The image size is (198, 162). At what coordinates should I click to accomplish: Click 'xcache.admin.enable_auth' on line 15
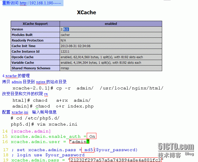[46, 136]
